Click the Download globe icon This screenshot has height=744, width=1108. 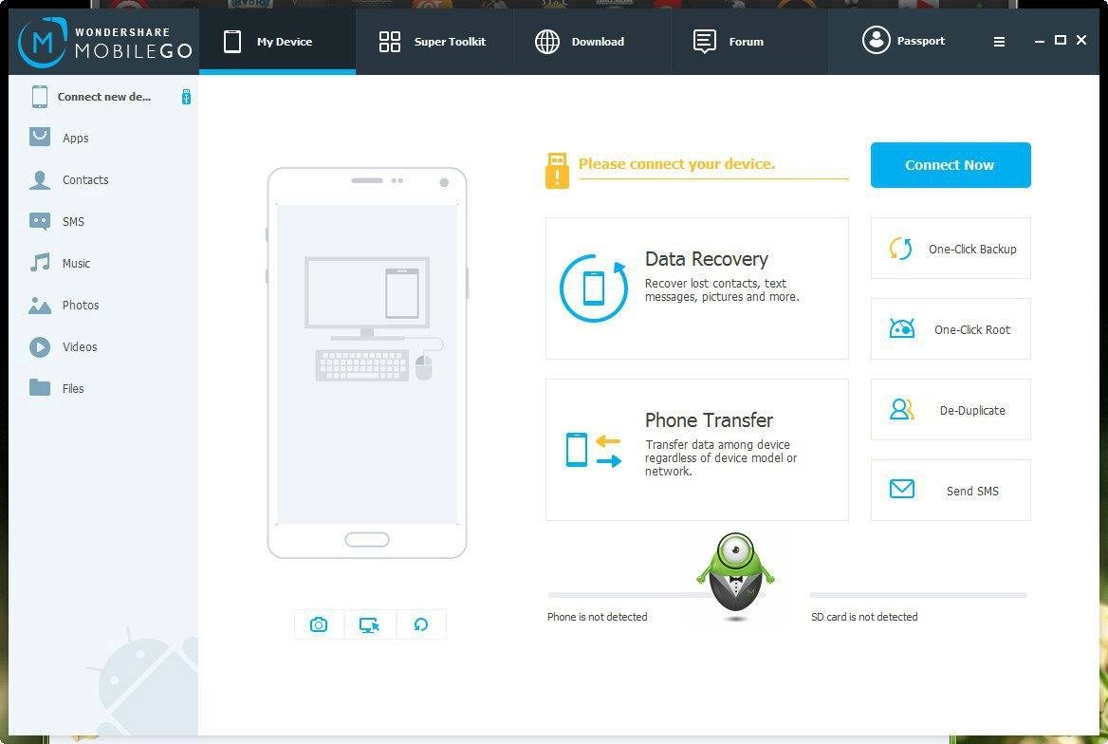click(547, 42)
